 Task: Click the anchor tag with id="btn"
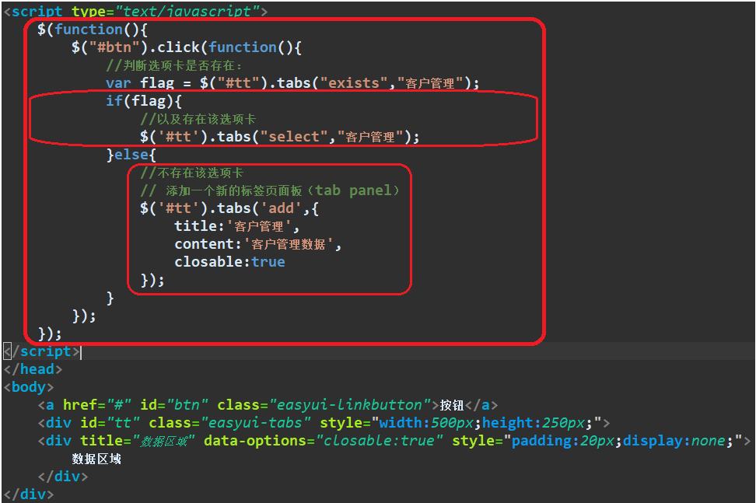[x=268, y=405]
